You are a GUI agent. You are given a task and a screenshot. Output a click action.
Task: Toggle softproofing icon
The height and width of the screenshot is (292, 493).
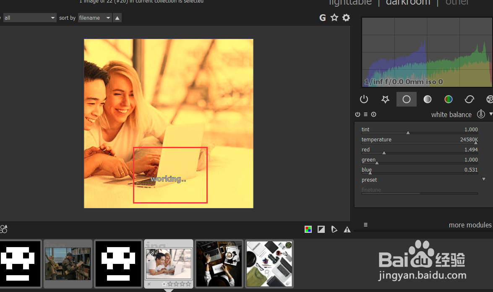click(334, 229)
